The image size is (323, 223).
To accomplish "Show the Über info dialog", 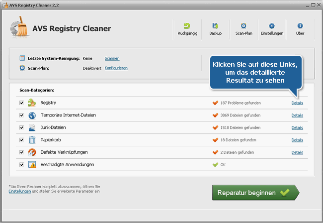I will pyautogui.click(x=300, y=26).
